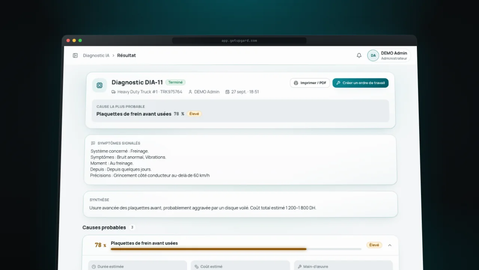479x270 pixels.
Task: Click the Depuis quelques jours line
Action: point(120,169)
